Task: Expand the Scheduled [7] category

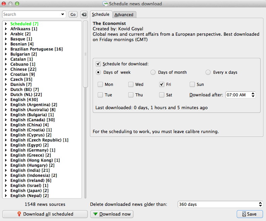Action: [x=6, y=24]
